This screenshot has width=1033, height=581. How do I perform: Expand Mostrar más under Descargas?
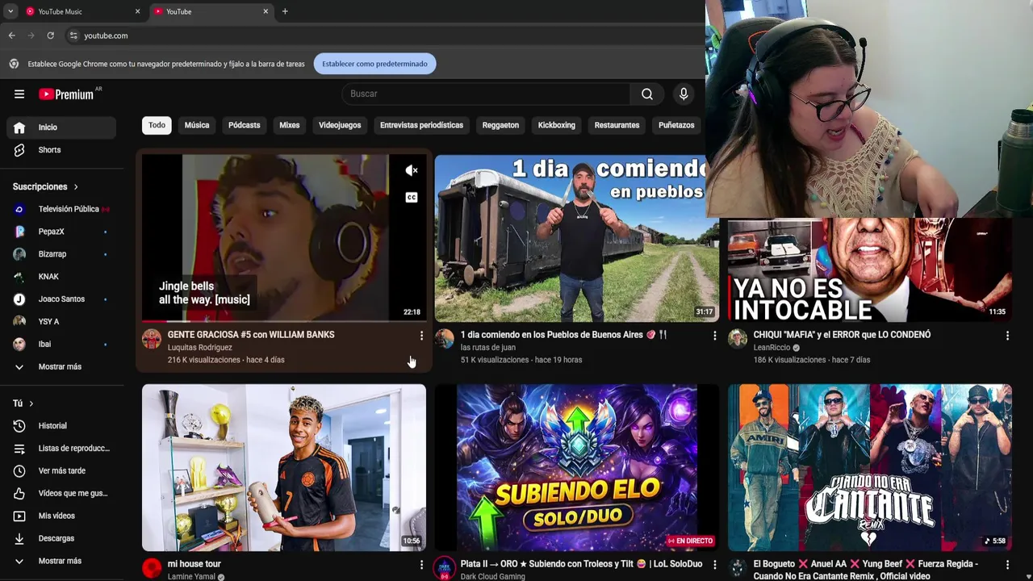(61, 562)
